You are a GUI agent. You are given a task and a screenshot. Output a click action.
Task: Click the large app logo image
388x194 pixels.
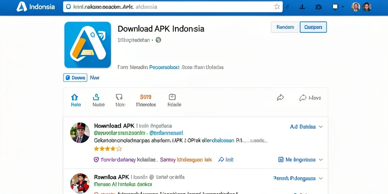coord(88,45)
